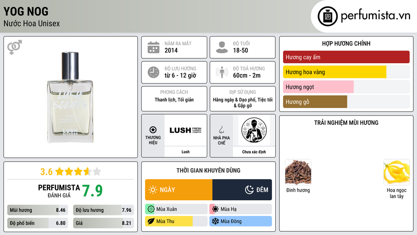Click the unisex gender symbol icon
The height and width of the screenshot is (235, 417).
point(14,47)
